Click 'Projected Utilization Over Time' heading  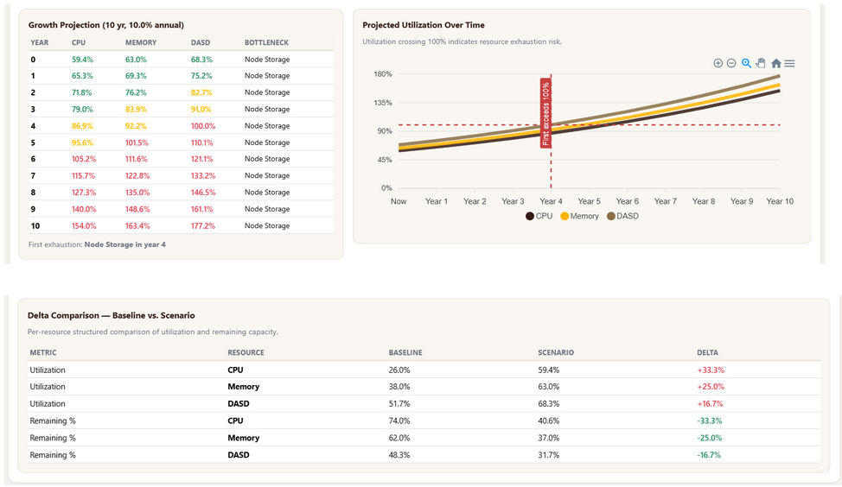click(x=423, y=25)
